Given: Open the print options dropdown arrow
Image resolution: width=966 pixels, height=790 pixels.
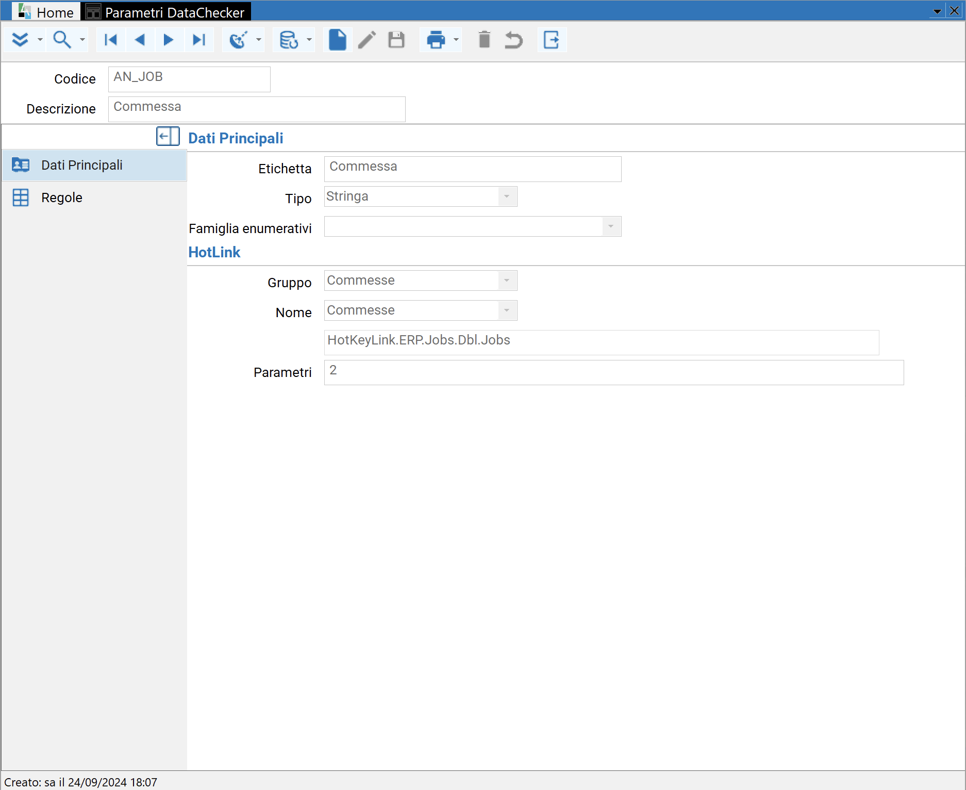Looking at the screenshot, I should [456, 40].
